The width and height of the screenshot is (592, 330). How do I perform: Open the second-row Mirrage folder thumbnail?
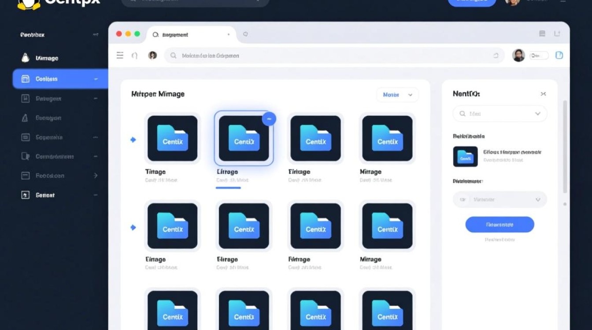coord(387,226)
